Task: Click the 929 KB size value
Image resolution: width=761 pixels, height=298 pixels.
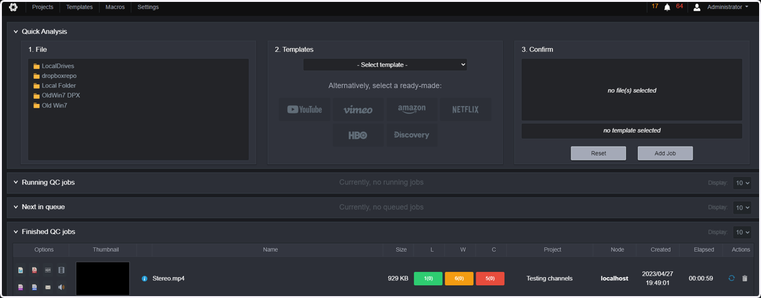Action: tap(398, 278)
